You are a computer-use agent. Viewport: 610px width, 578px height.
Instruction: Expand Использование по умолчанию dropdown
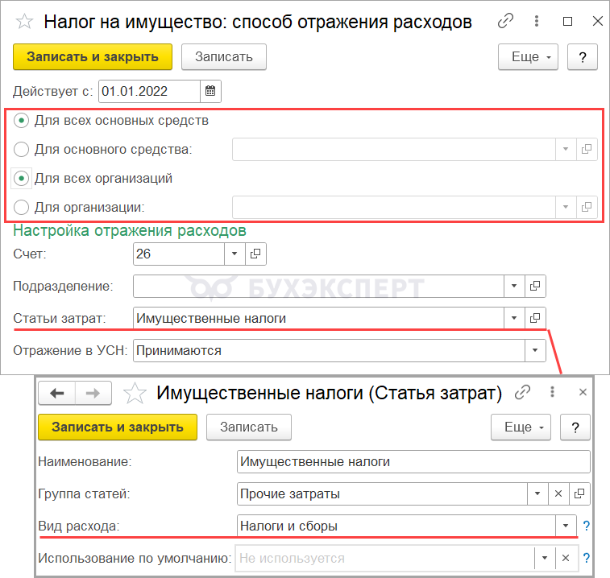[545, 558]
